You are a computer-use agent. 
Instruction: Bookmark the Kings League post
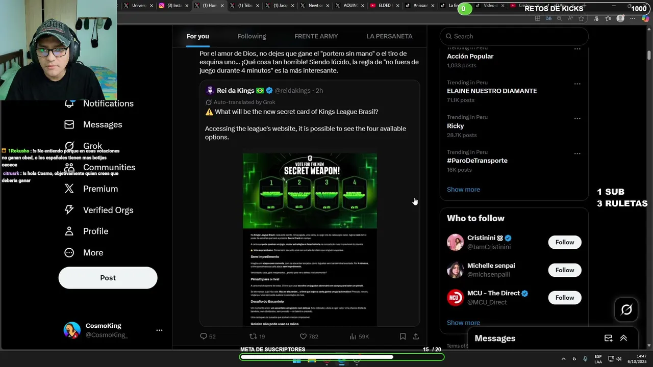(x=403, y=336)
